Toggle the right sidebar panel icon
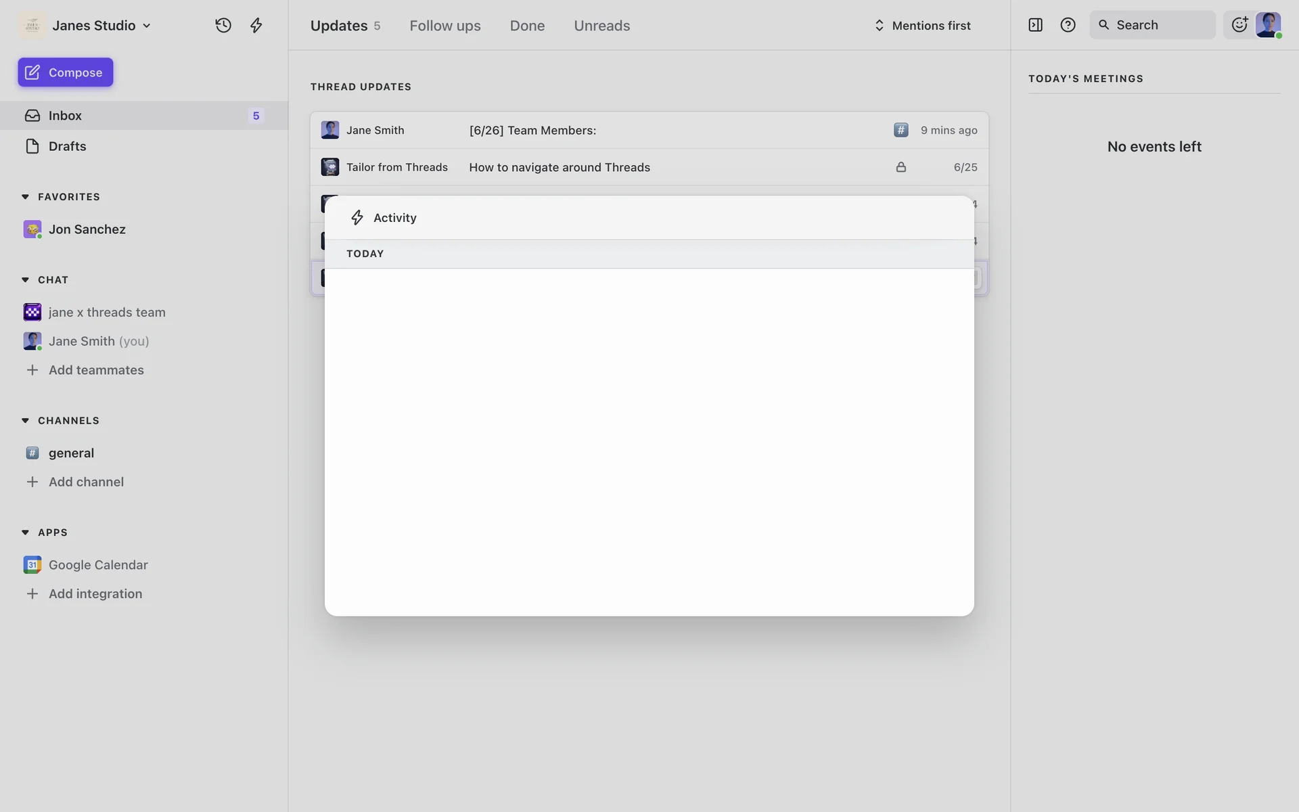The height and width of the screenshot is (812, 1299). (1035, 25)
